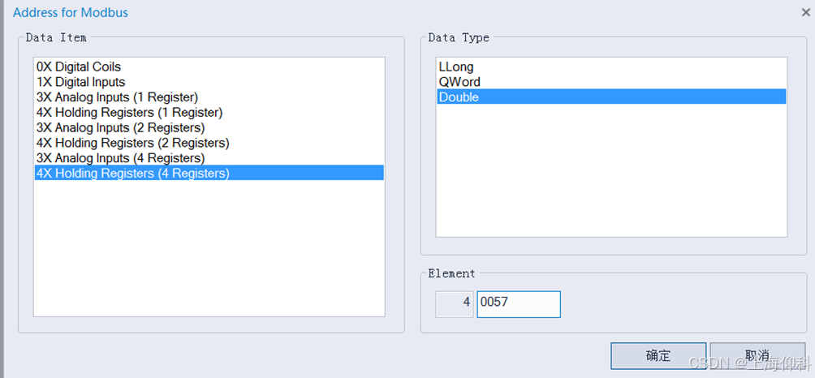Click the Element prefix box showing 4
This screenshot has height=378, width=815.
click(455, 304)
